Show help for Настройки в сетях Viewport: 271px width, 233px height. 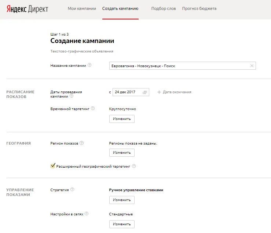coord(87,214)
